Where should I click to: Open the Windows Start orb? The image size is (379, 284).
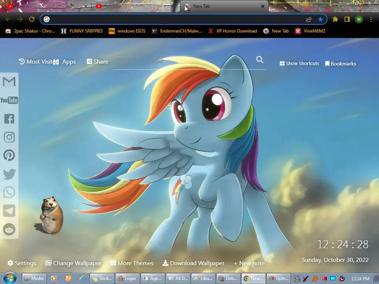point(9,278)
